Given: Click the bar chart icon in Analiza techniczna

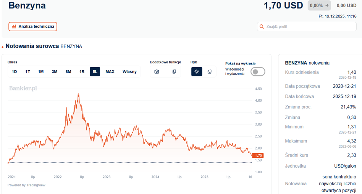Looking at the screenshot, I should (x=14, y=27).
